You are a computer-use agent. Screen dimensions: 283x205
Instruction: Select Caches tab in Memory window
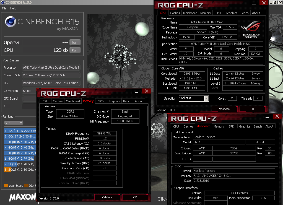click(58, 101)
